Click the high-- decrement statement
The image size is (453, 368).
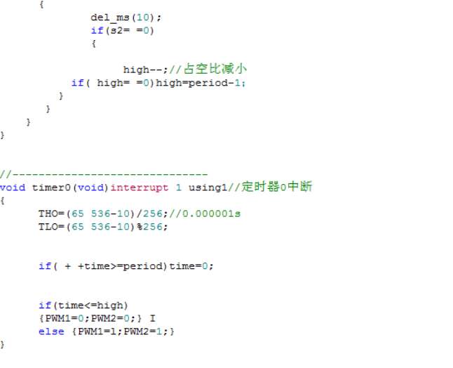[146, 70]
